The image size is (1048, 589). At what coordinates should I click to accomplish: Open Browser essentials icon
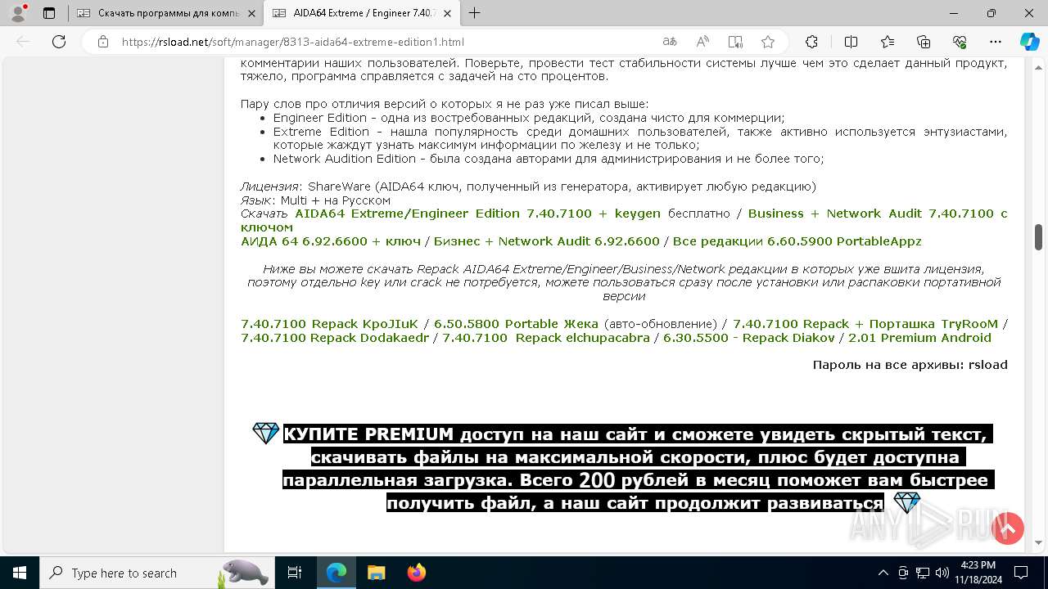click(960, 42)
